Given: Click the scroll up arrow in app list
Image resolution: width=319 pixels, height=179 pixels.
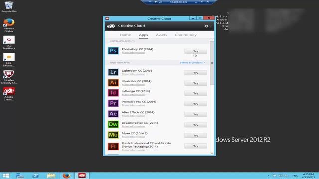Looking at the screenshot, I should pos(212,40).
